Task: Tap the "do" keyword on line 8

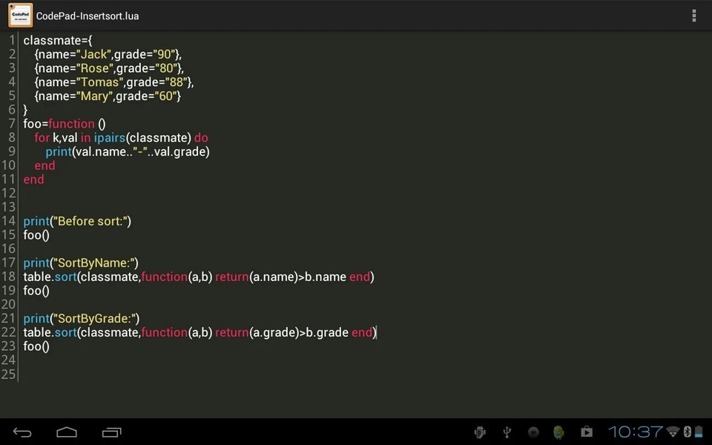Action: [201, 138]
